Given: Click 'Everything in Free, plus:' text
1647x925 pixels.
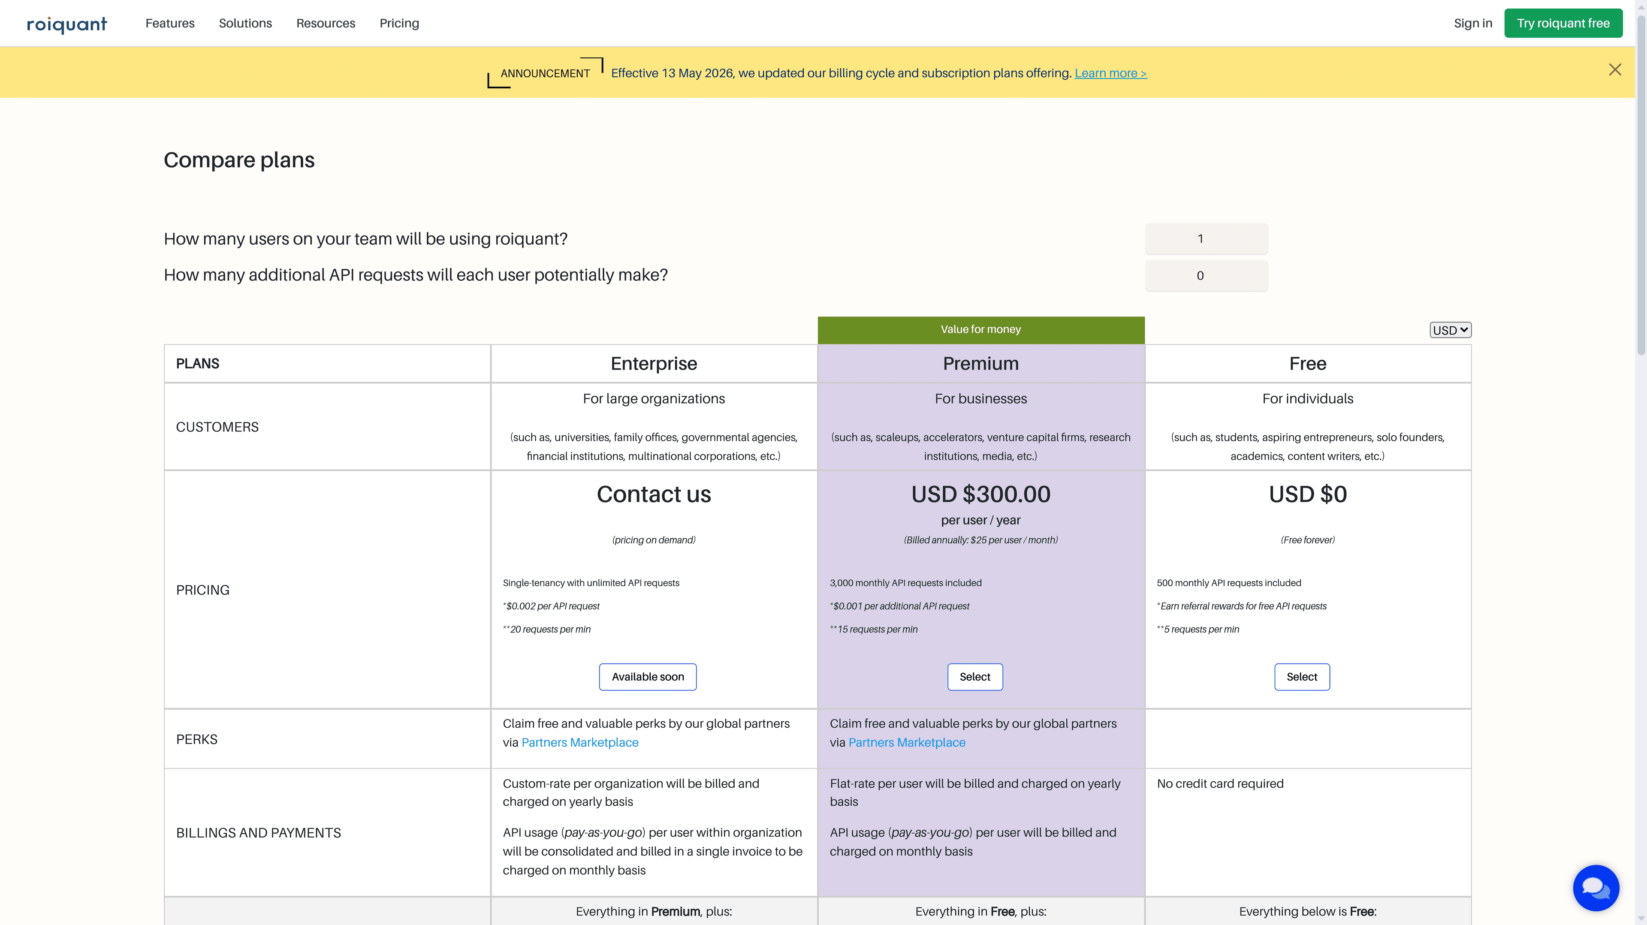Looking at the screenshot, I should point(981,912).
